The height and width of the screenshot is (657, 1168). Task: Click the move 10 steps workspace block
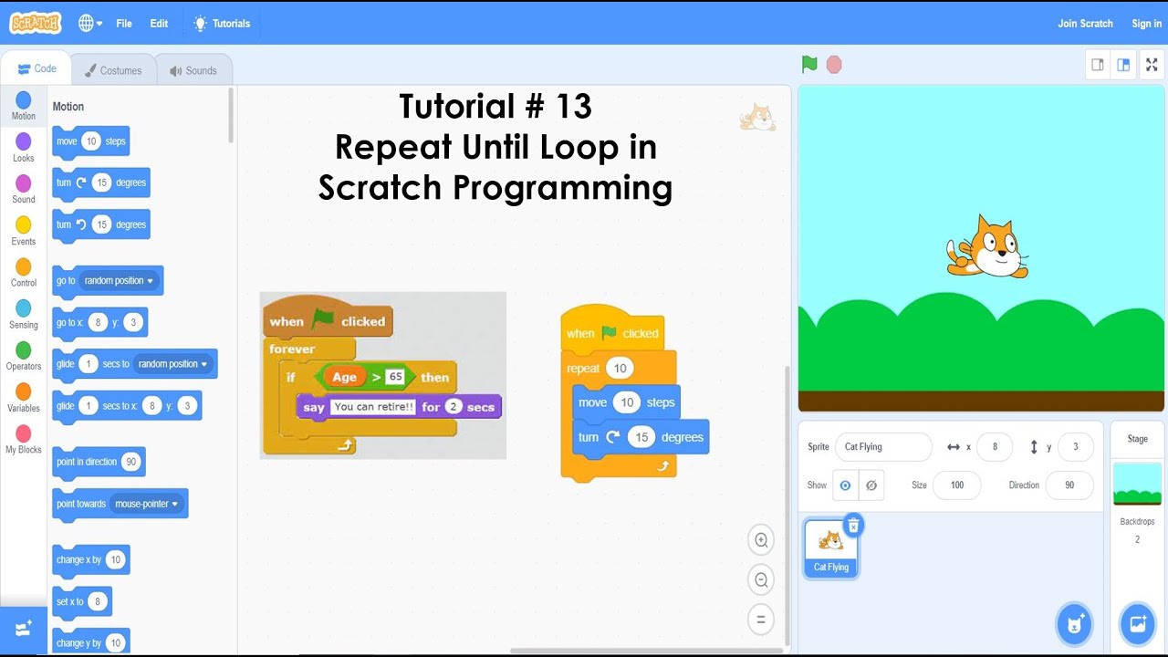click(626, 402)
